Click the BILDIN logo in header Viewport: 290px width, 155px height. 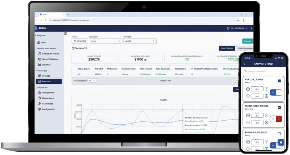tap(41, 28)
